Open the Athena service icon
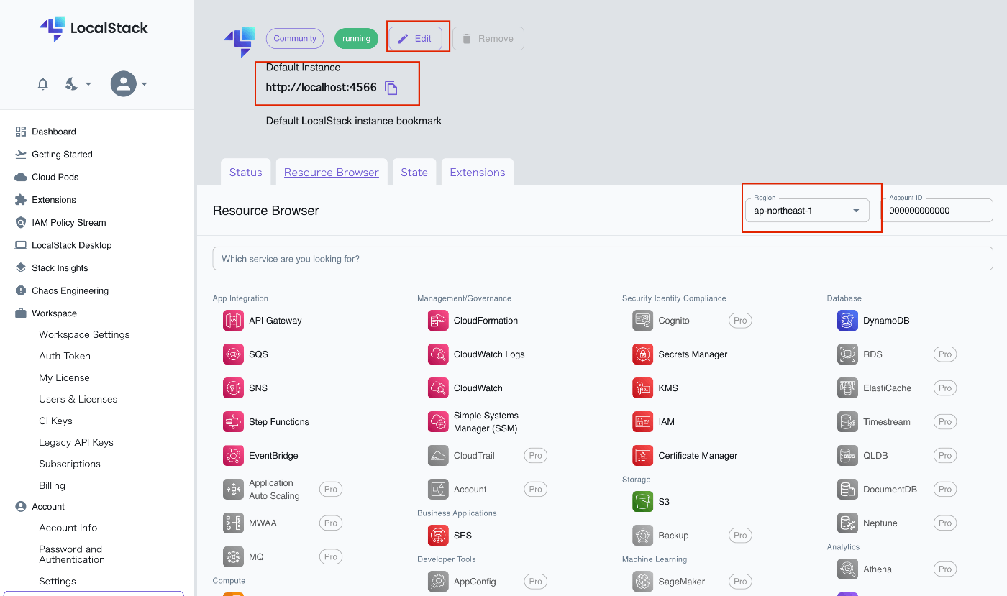Viewport: 1007px width, 596px height. [848, 569]
